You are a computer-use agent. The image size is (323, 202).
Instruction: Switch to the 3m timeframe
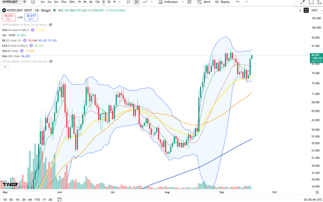tap(49, 2)
